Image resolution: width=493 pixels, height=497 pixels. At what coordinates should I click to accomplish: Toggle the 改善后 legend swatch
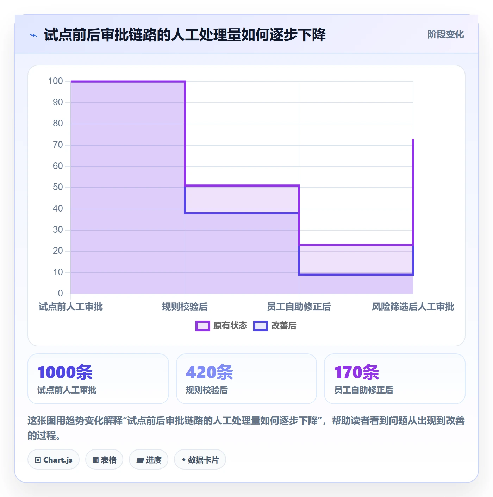(x=260, y=326)
